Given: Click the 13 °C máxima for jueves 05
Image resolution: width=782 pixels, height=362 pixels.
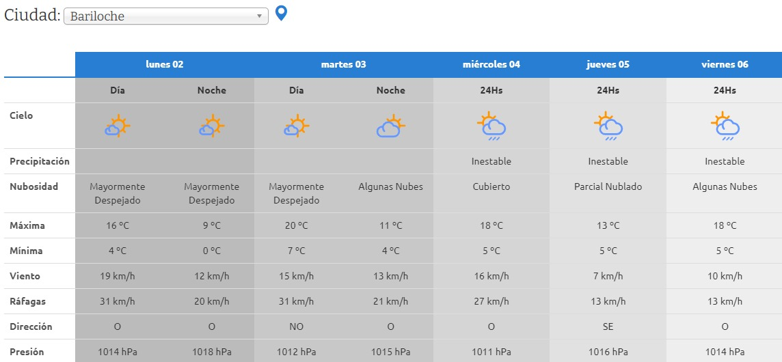Looking at the screenshot, I should point(608,225).
